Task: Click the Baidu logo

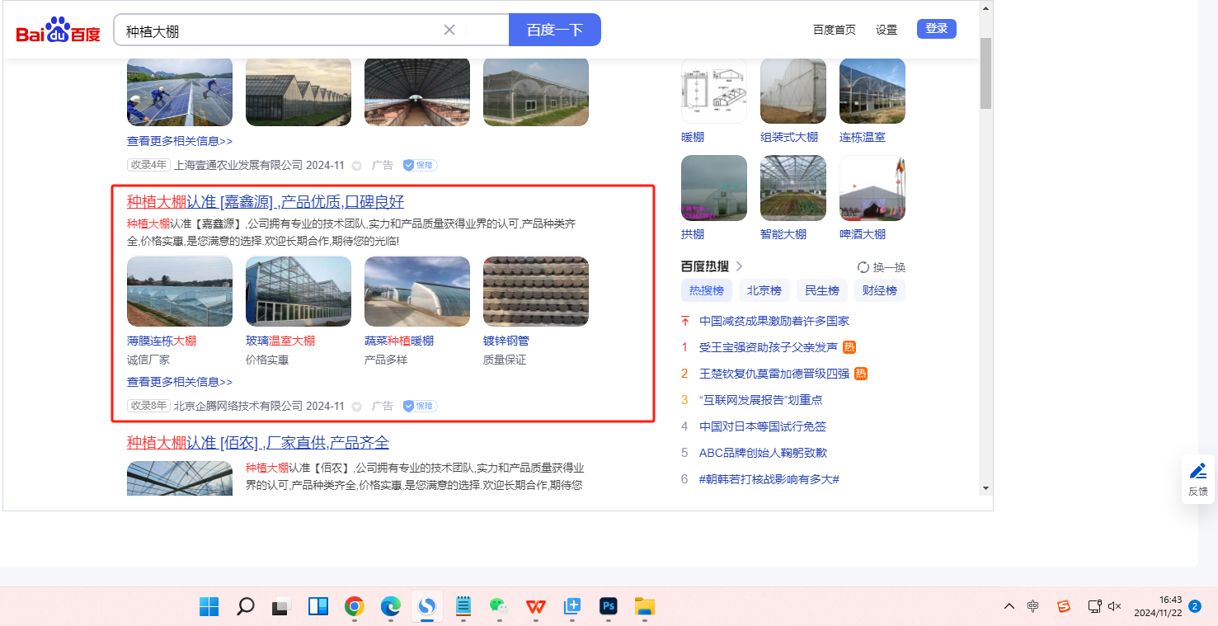Action: click(58, 31)
